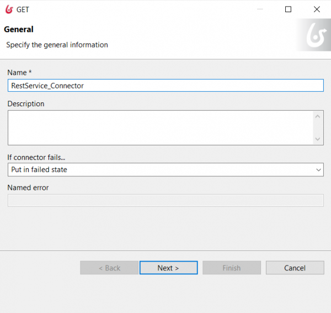
Task: Open the 'If connector fails' dropdown
Action: tap(165, 170)
